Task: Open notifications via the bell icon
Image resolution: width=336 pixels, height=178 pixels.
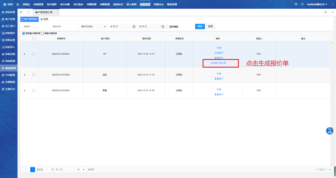Action: click(x=302, y=4)
